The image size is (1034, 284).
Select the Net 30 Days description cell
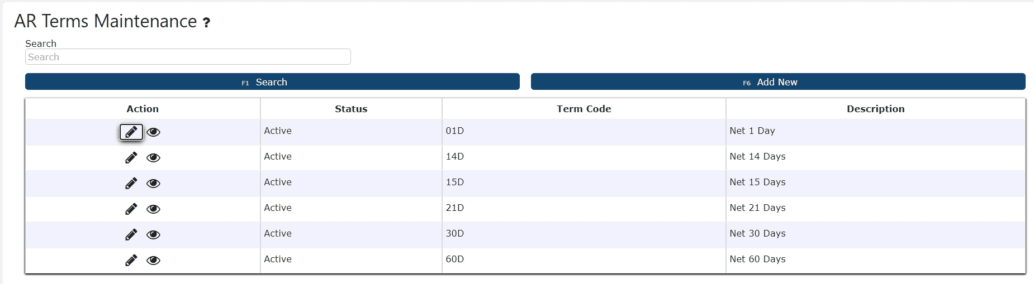tap(875, 235)
